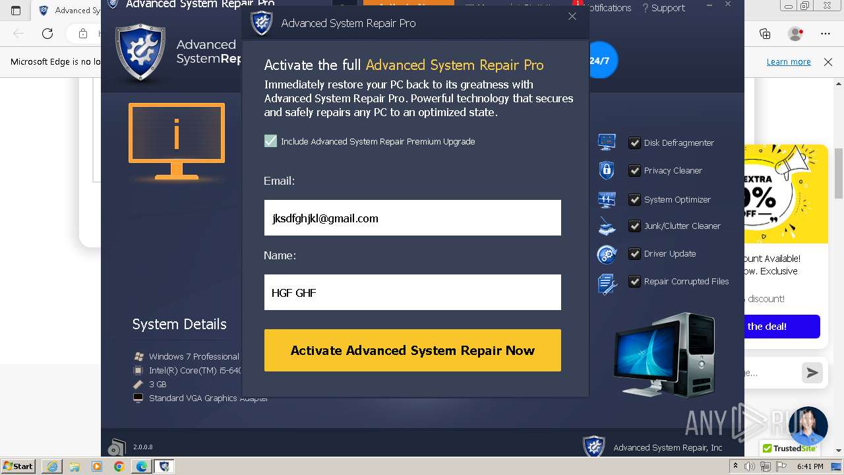Click the Standard VGA Graphics Adapter entry
Viewport: 844px width, 475px height.
[208, 398]
